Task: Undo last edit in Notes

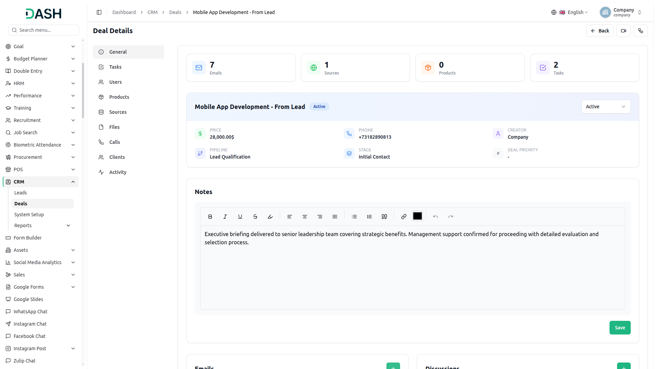Action: click(x=436, y=217)
